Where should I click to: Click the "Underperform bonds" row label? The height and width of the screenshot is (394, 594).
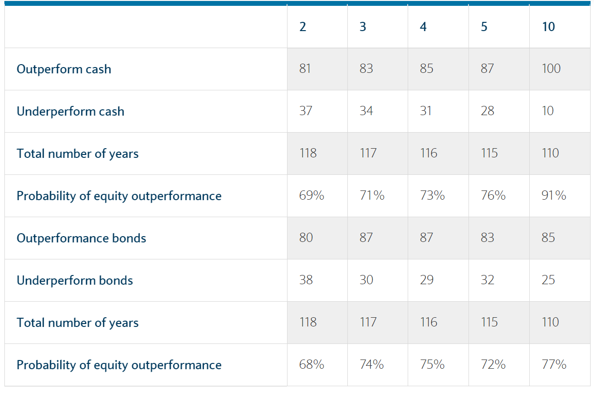coord(74,280)
